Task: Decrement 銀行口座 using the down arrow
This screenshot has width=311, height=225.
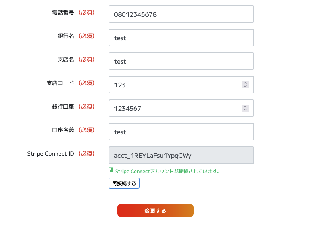Action: 245,110
